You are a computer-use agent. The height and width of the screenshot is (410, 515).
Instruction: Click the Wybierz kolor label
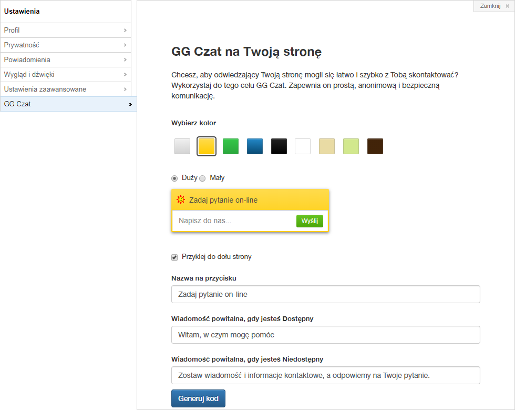click(194, 123)
